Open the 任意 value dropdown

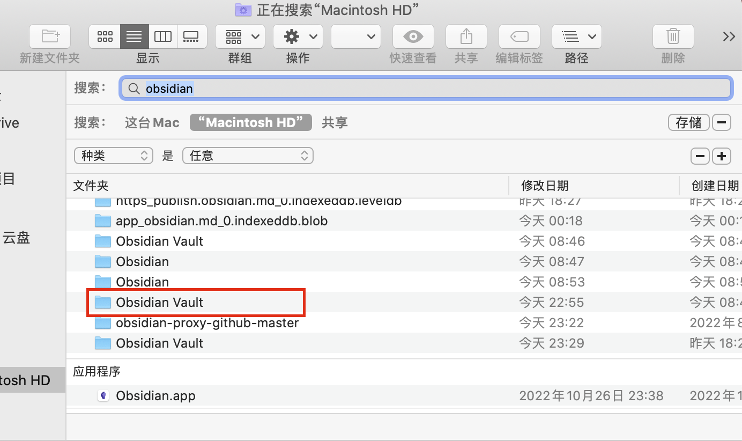click(248, 156)
